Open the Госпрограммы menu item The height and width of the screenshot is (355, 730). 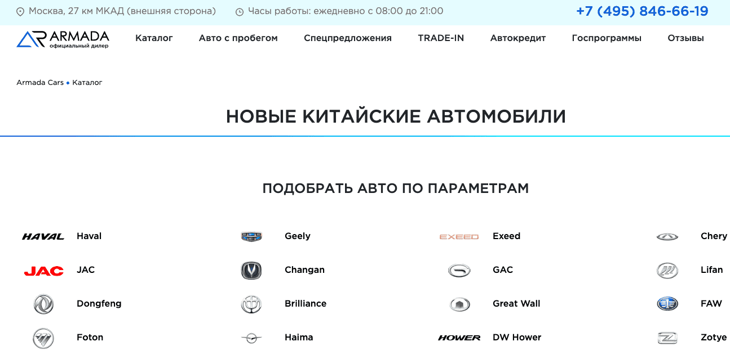pos(607,38)
